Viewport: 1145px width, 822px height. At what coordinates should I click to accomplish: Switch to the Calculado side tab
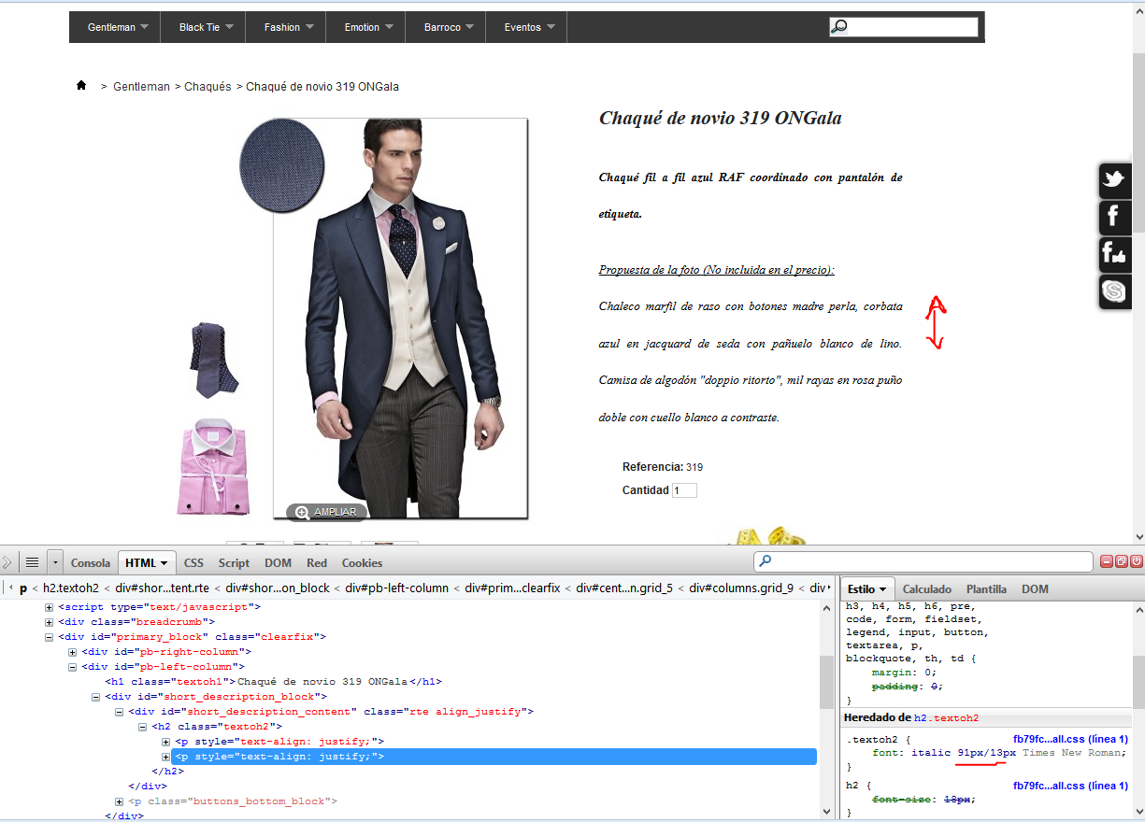(926, 589)
